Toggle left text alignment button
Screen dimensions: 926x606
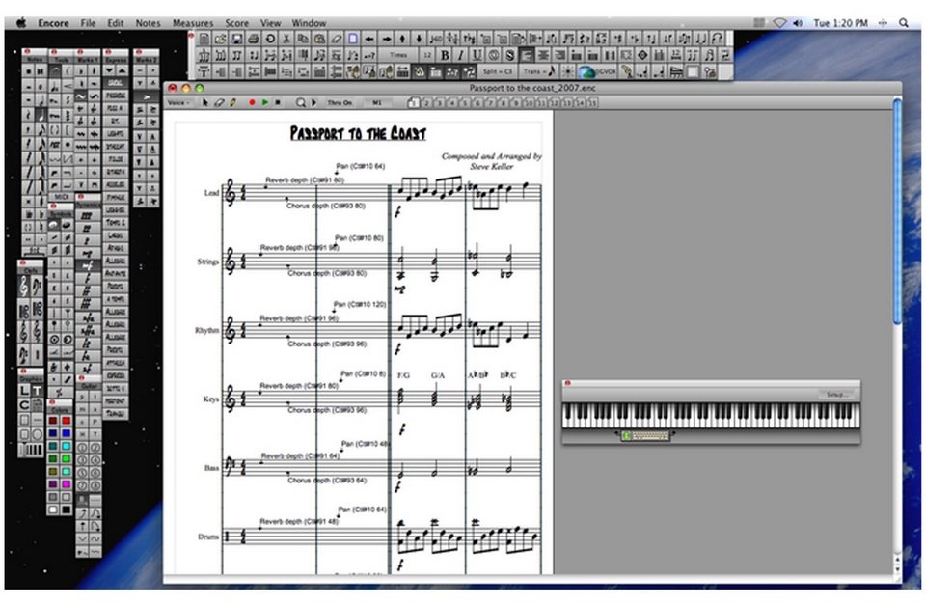[x=527, y=56]
